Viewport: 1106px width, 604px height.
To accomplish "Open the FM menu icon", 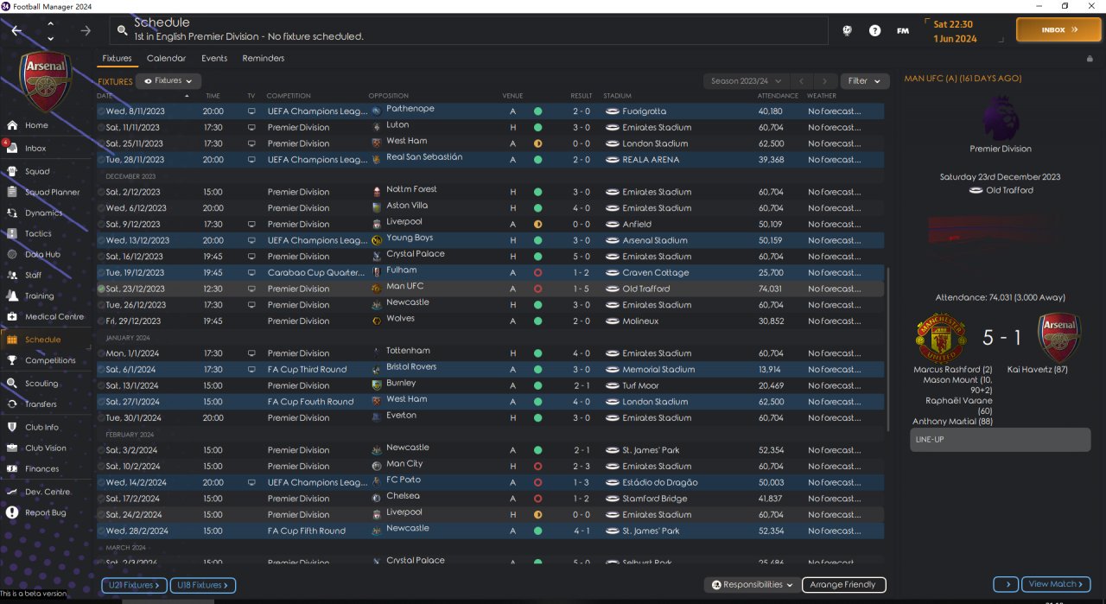I will [x=903, y=30].
